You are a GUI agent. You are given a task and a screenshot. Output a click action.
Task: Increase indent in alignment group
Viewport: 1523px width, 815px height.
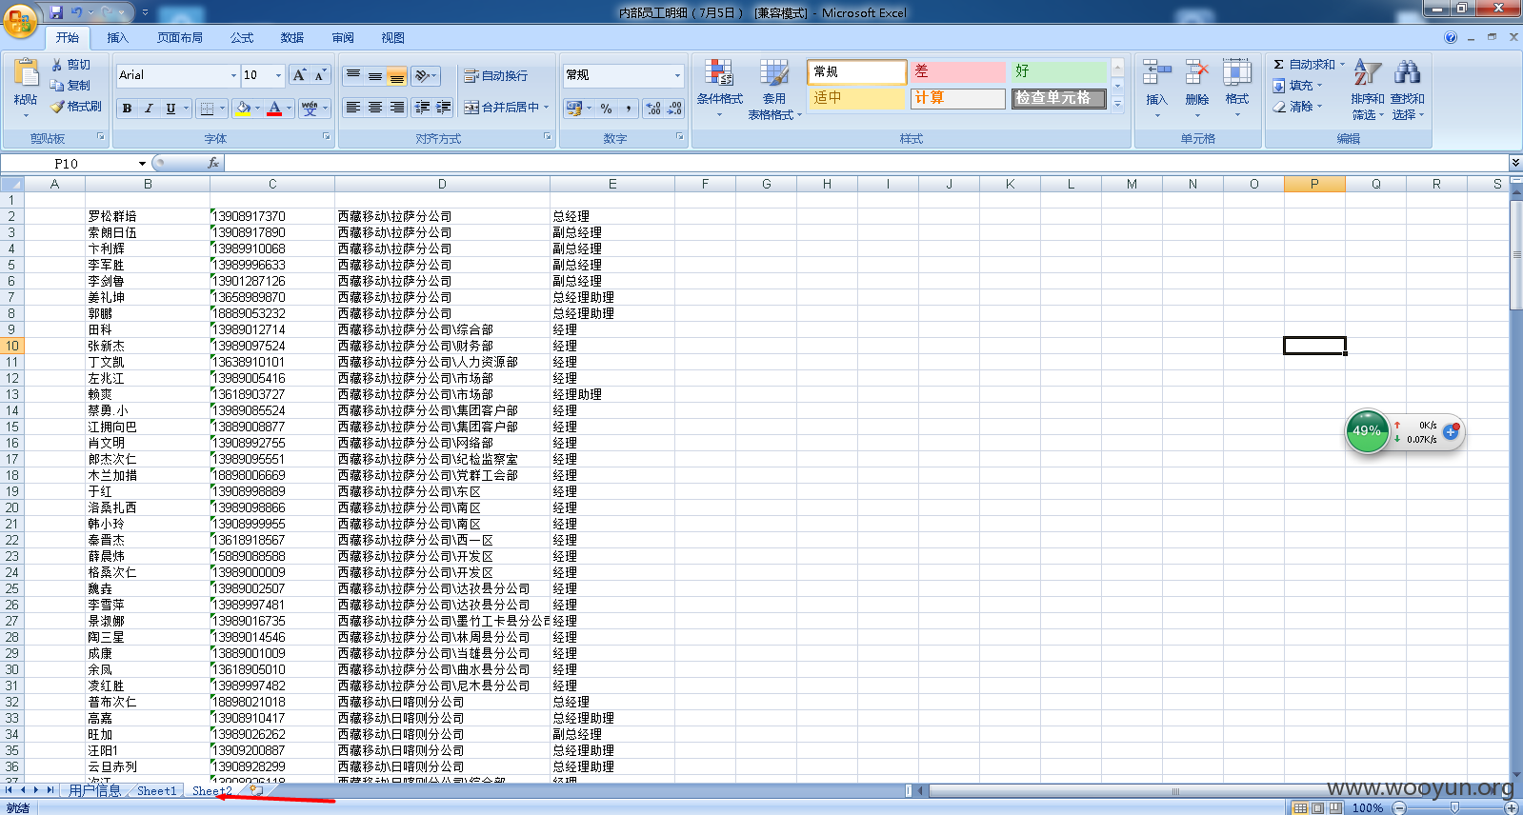[x=444, y=108]
